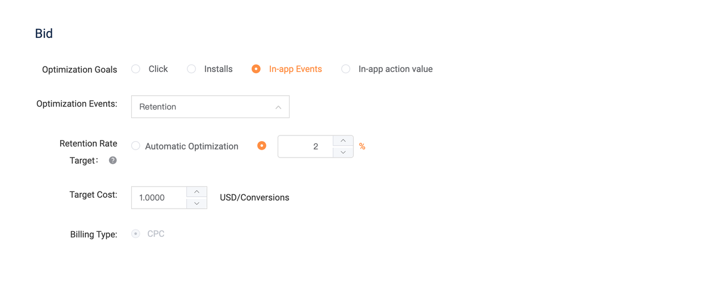Click the Installs label text
Viewport: 727px width, 293px height.
218,69
